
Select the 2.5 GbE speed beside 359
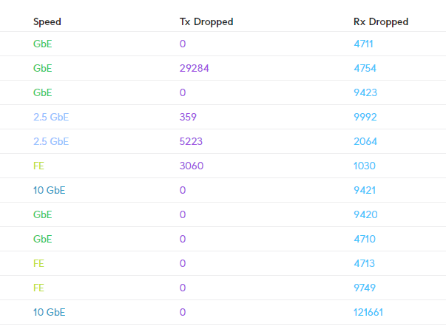[51, 117]
